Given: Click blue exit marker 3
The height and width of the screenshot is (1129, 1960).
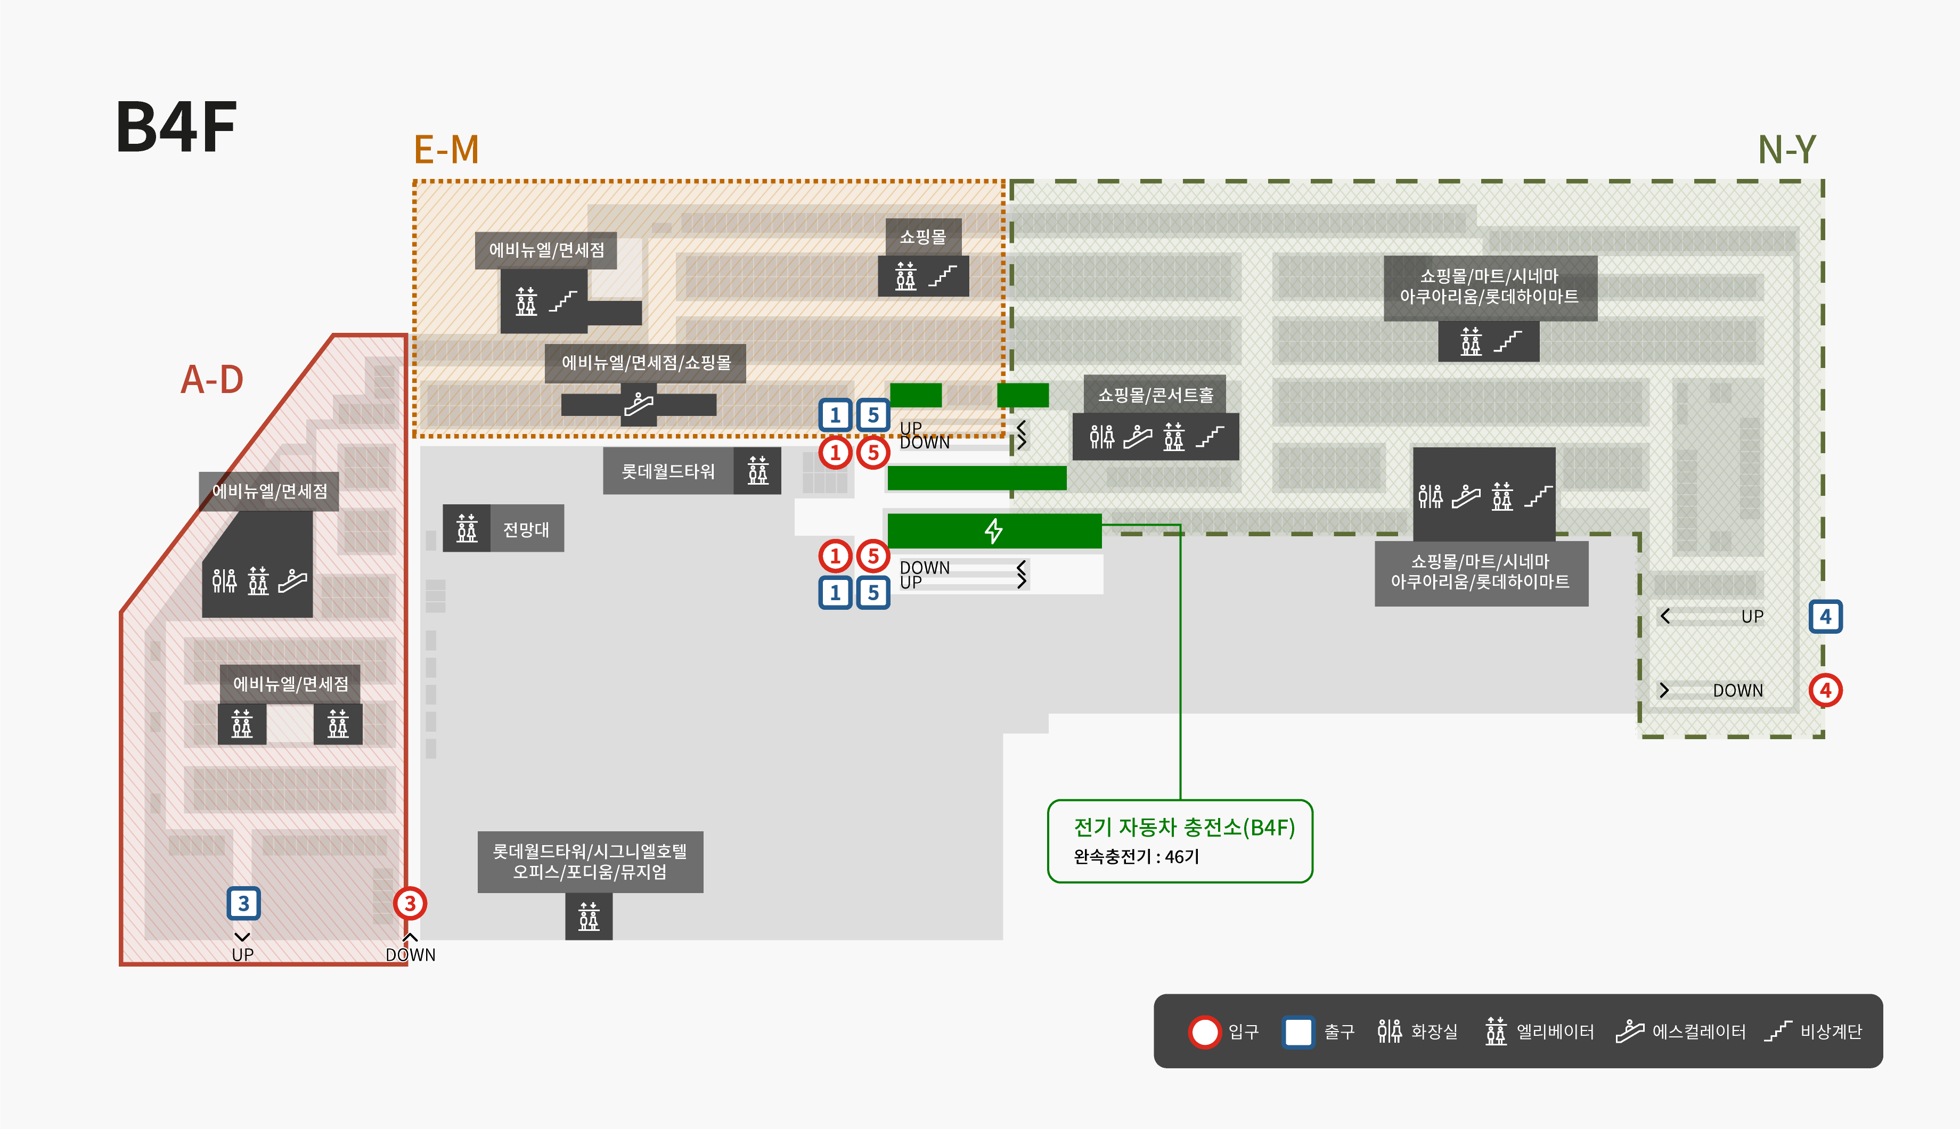Looking at the screenshot, I should [x=243, y=903].
